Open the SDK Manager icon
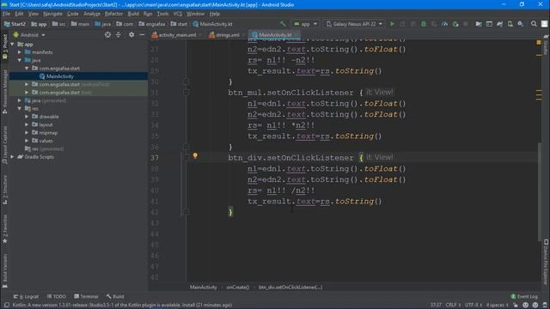Viewport: 550px width, 309px height. click(x=521, y=24)
